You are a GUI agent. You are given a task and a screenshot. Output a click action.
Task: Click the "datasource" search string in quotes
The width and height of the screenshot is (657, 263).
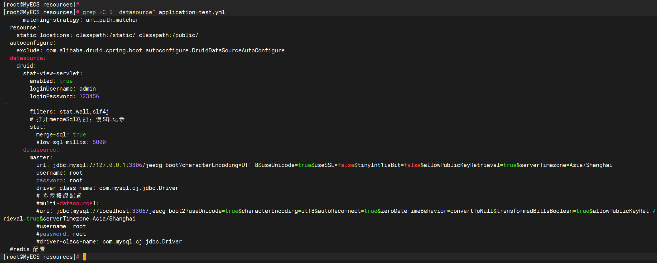point(136,12)
